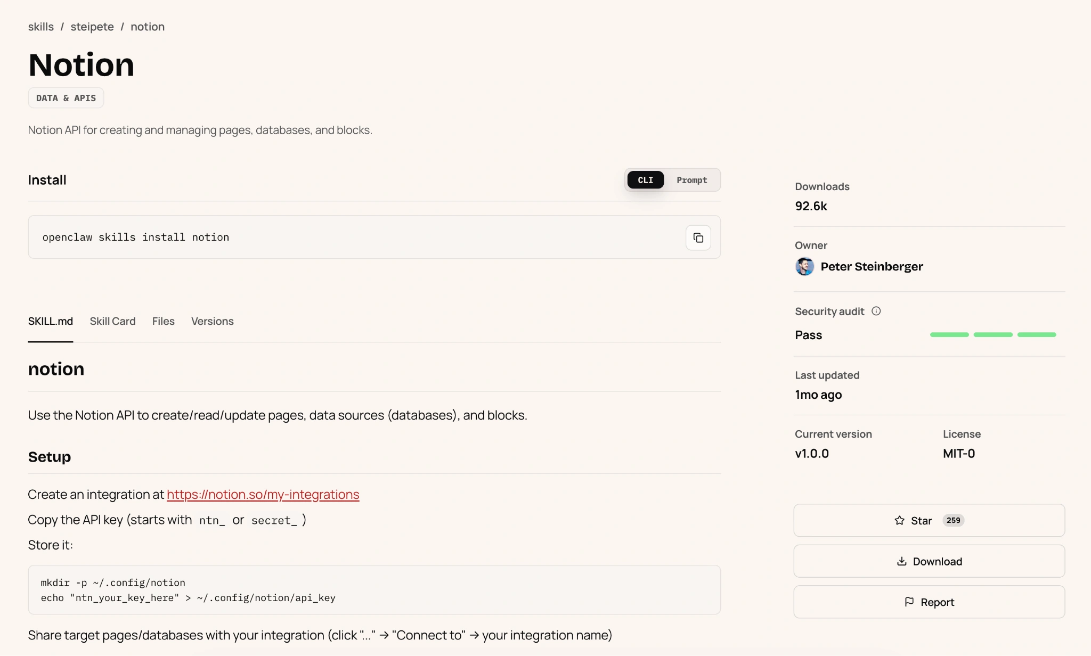The height and width of the screenshot is (656, 1091).
Task: Open the notion.so/my-integrations link
Action: click(263, 494)
